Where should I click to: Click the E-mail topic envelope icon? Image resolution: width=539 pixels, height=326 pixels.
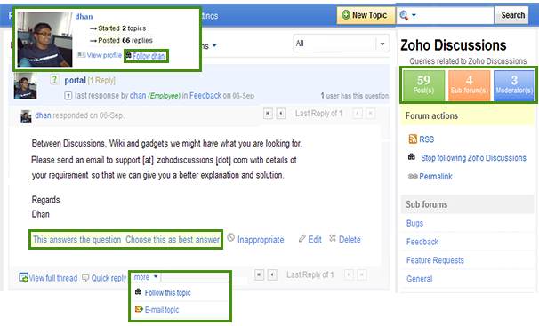point(139,309)
